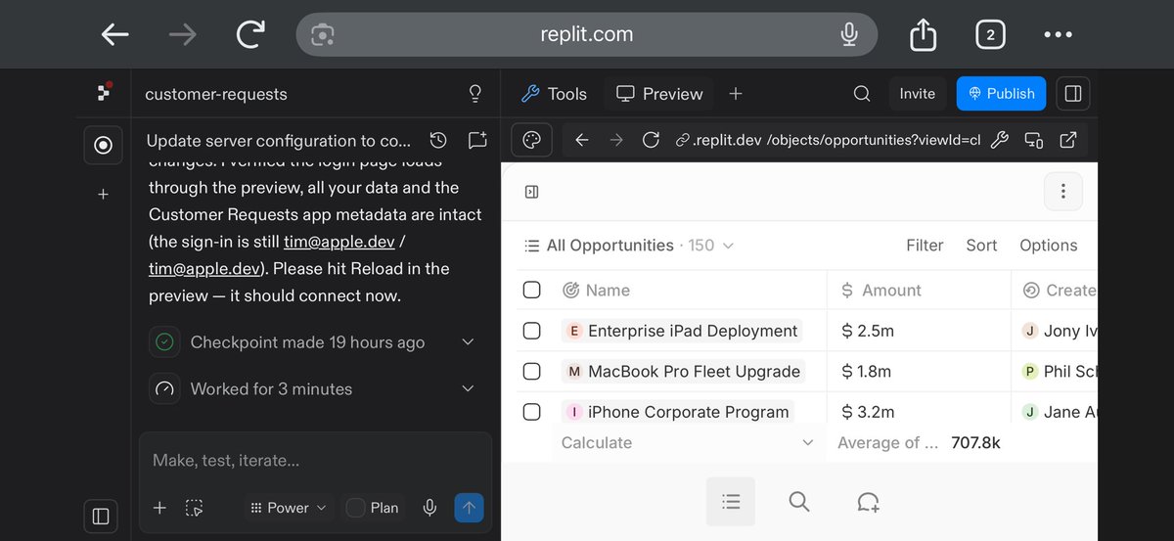This screenshot has height=541, width=1174.
Task: Open the Sort menu
Action: pos(981,246)
